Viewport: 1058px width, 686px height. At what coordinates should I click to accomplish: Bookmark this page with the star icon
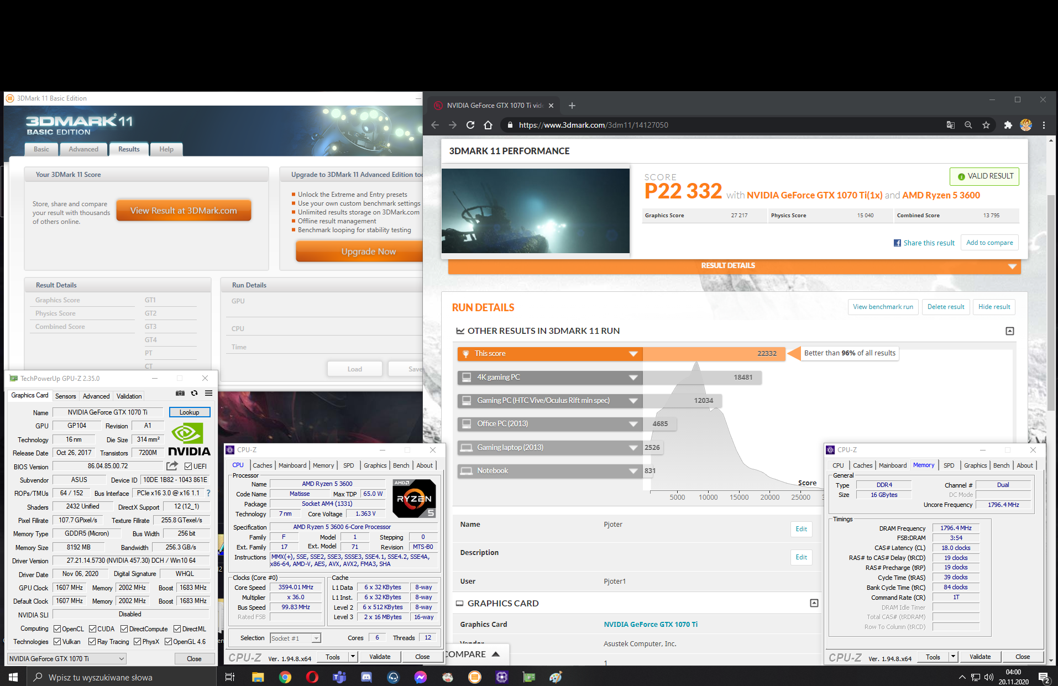986,125
